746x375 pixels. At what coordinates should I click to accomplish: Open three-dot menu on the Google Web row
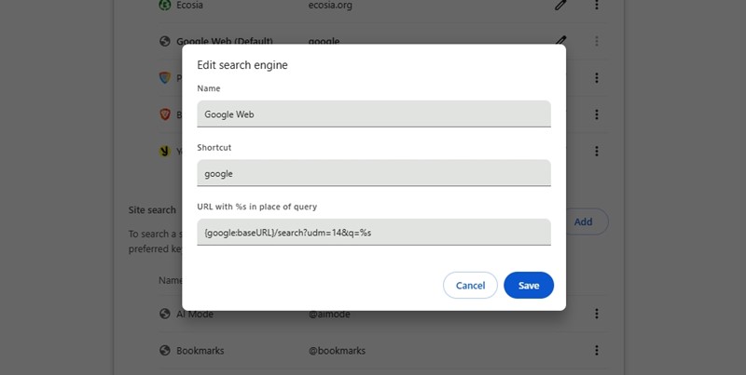click(597, 41)
